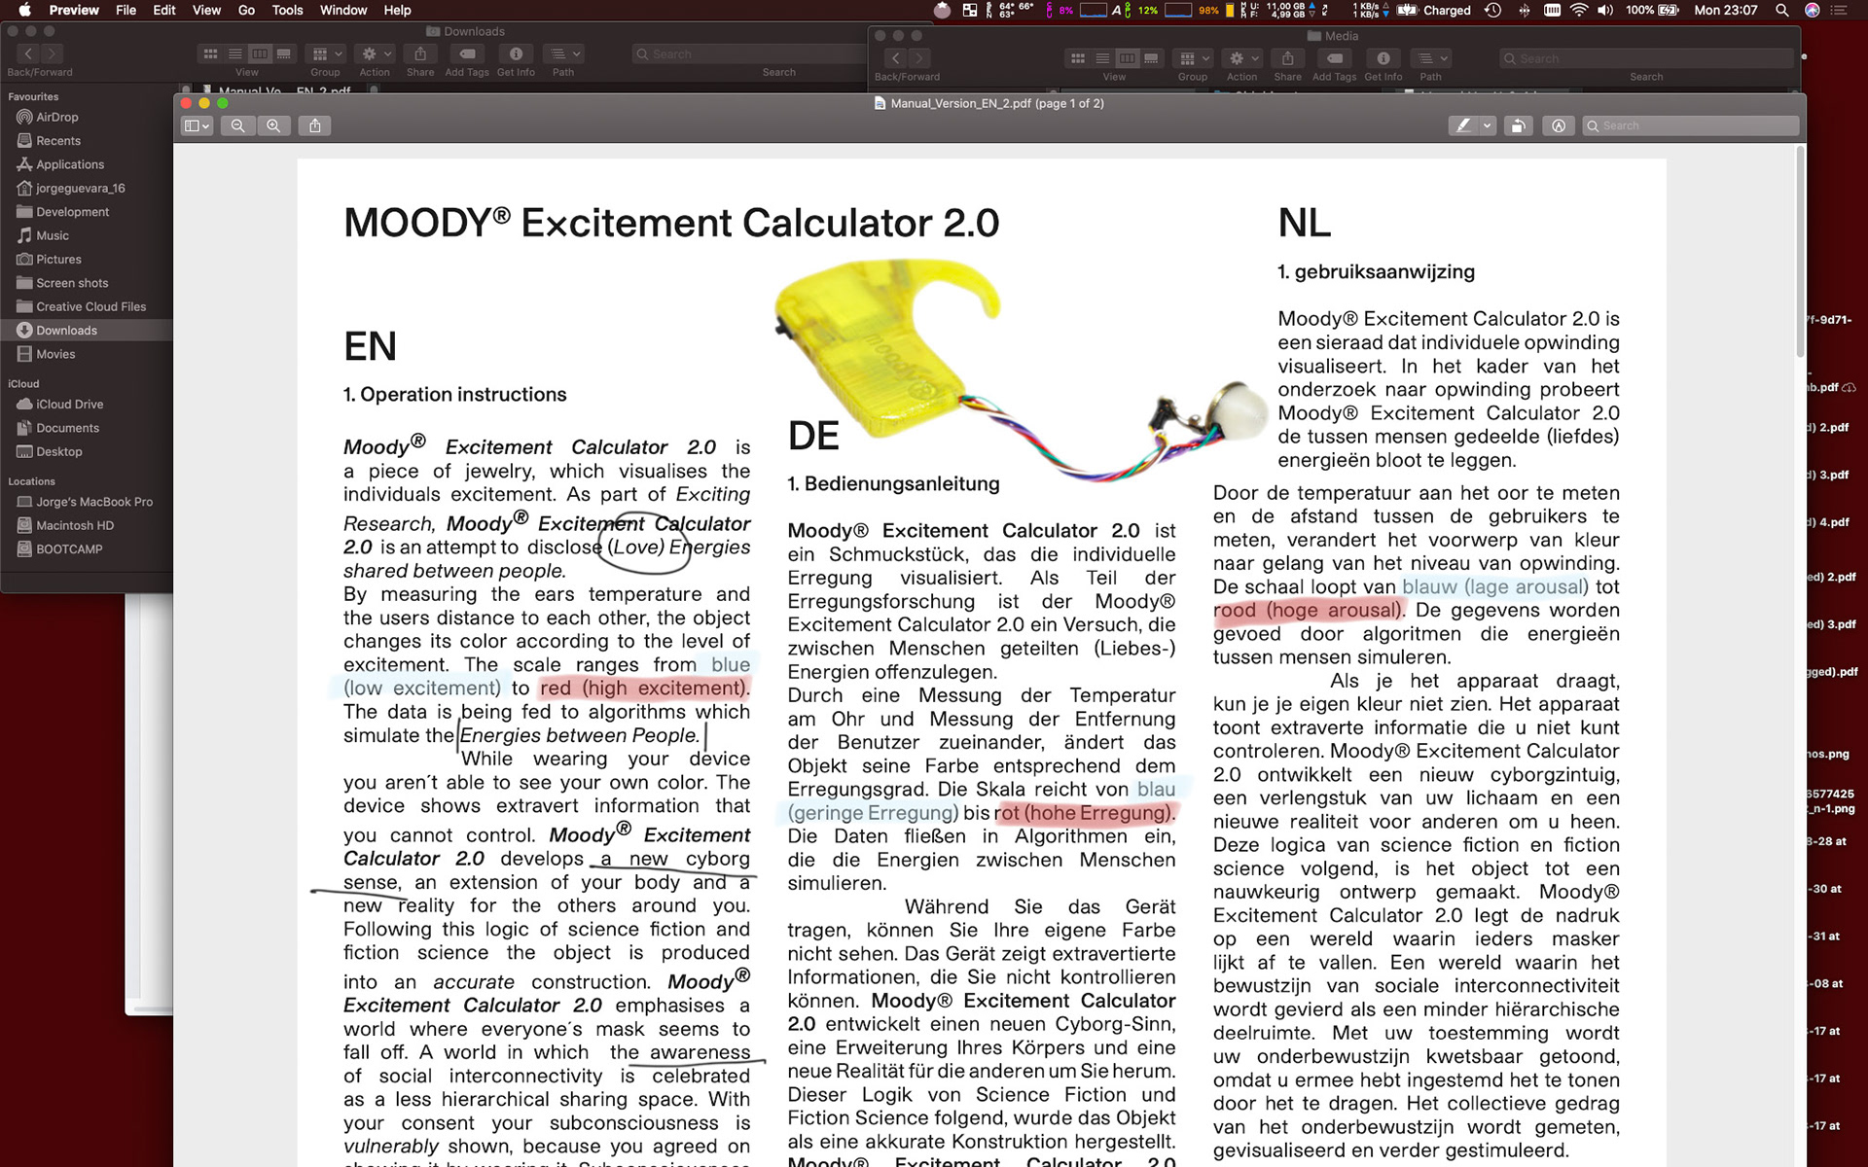Open the Window menu
This screenshot has height=1167, width=1868.
tap(343, 10)
